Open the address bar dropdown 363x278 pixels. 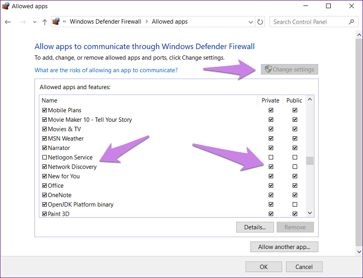coord(250,21)
